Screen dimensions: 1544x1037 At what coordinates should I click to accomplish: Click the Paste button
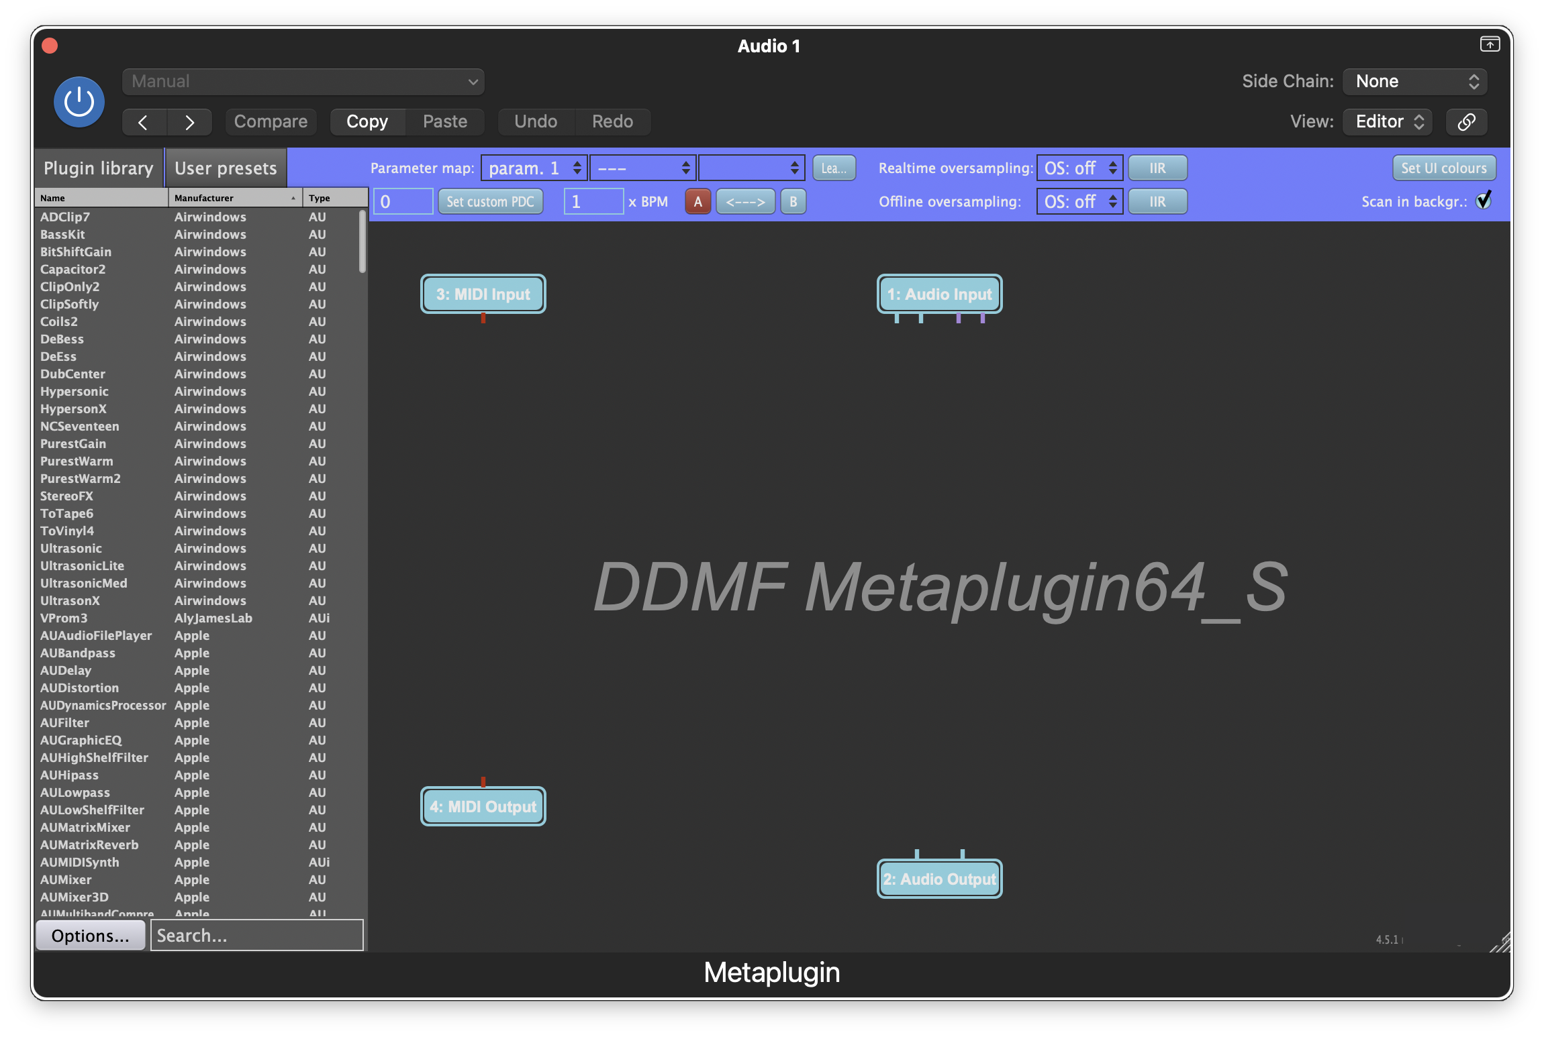click(445, 121)
